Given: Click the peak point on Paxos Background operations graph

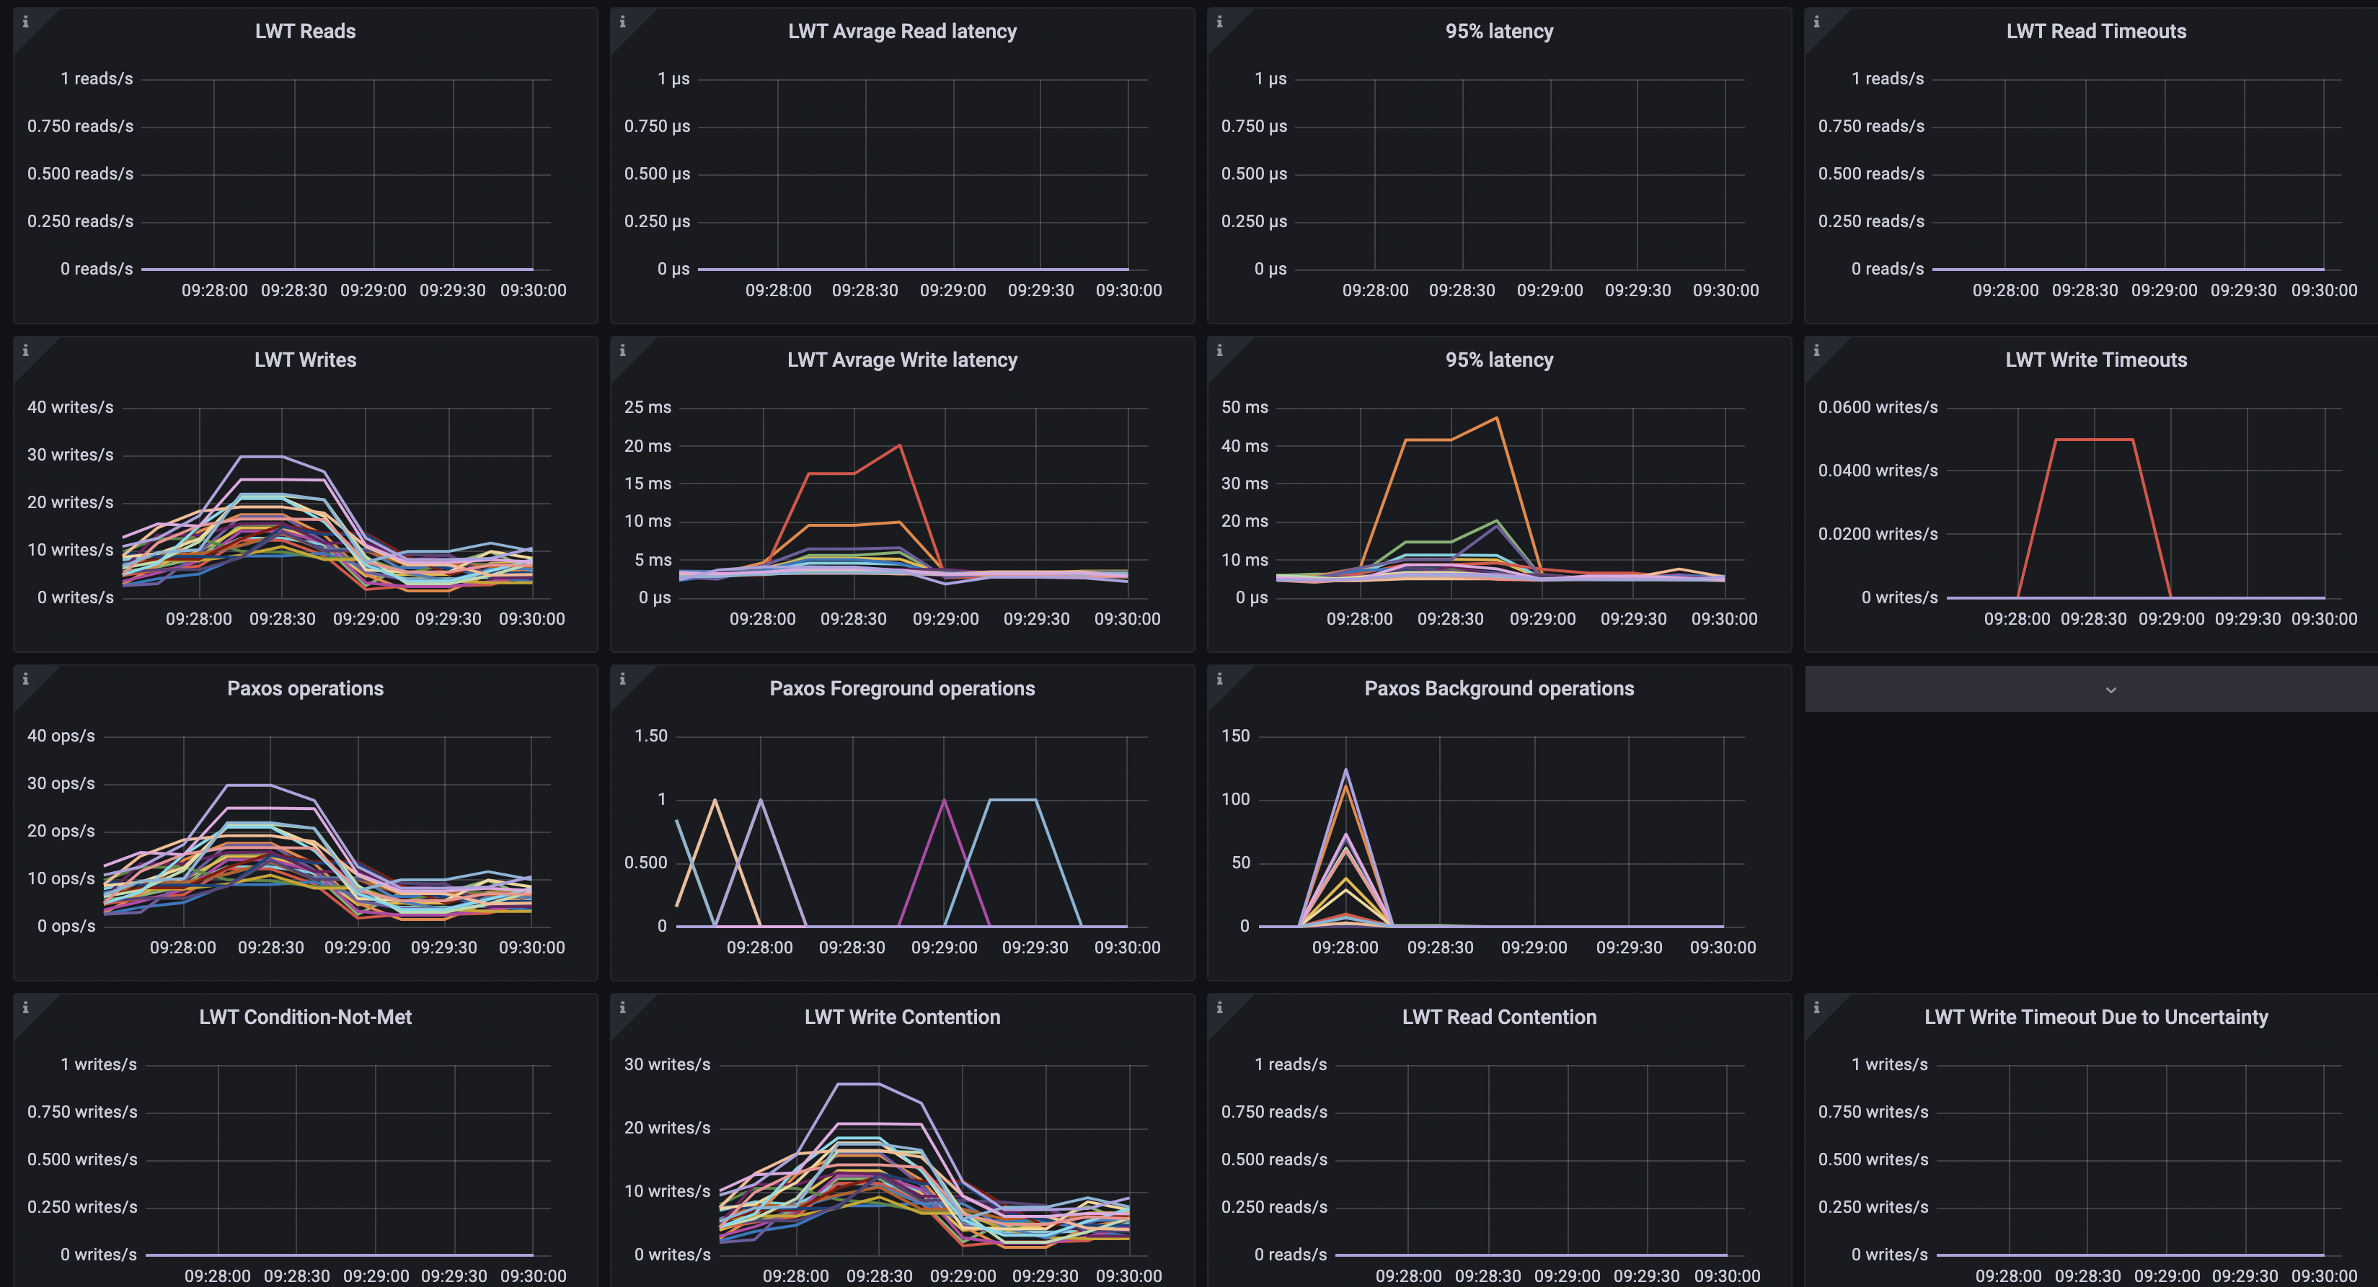Looking at the screenshot, I should click(1345, 768).
